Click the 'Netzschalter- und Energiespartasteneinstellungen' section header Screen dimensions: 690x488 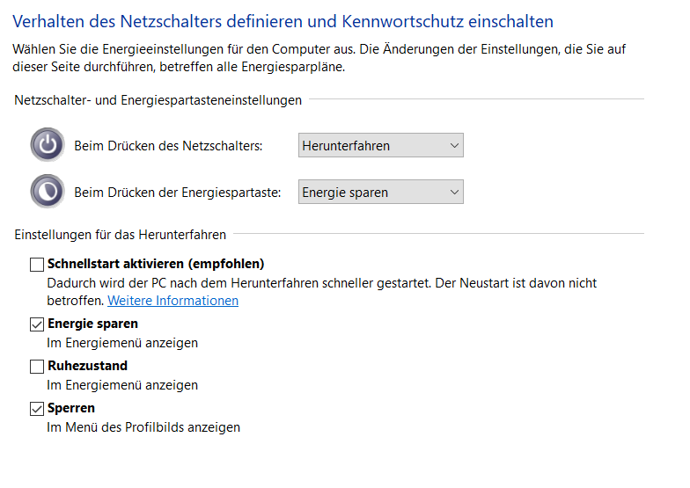tap(158, 100)
